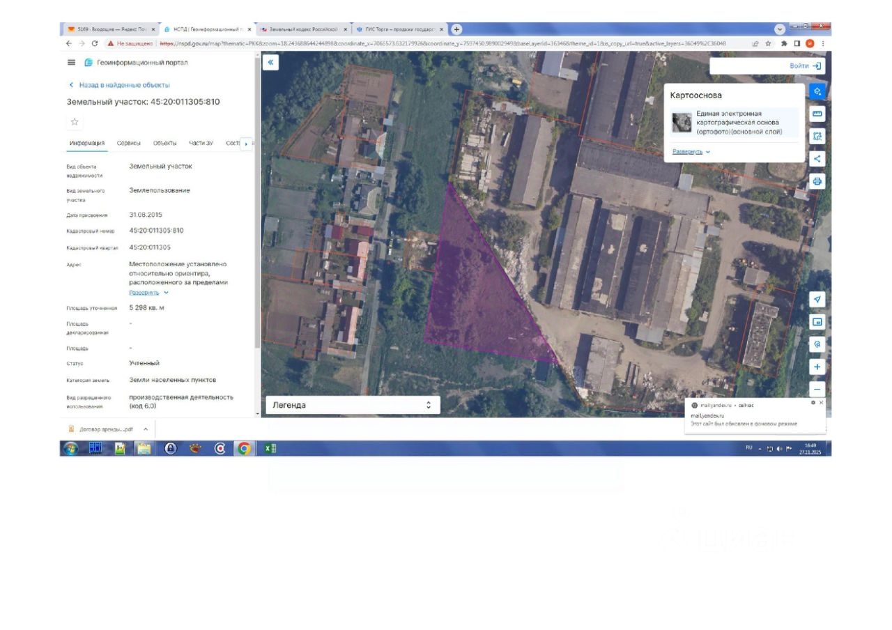Open the map layers basemap tool
This screenshot has height=630, width=892.
(817, 91)
